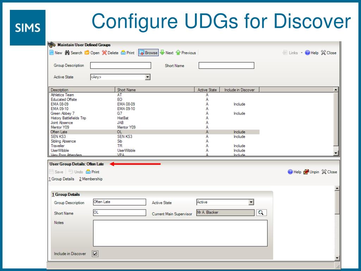The width and height of the screenshot is (361, 271).
Task: Select the Mentor Y09 description row
Action: point(154,127)
